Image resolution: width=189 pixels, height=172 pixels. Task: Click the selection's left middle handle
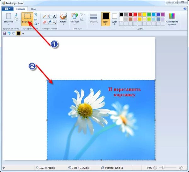[x=47, y=120]
